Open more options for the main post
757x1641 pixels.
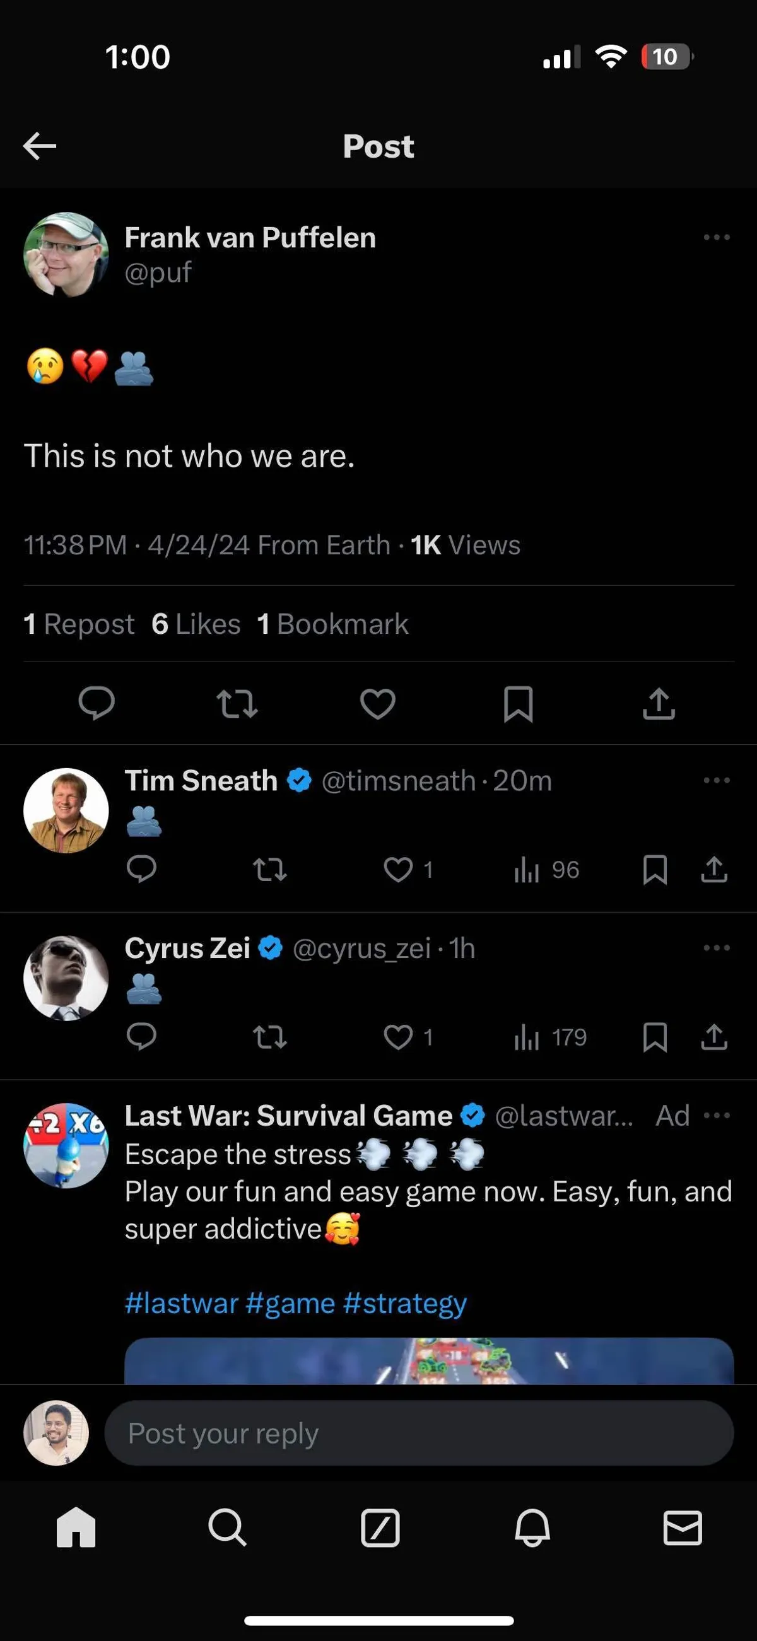(716, 237)
